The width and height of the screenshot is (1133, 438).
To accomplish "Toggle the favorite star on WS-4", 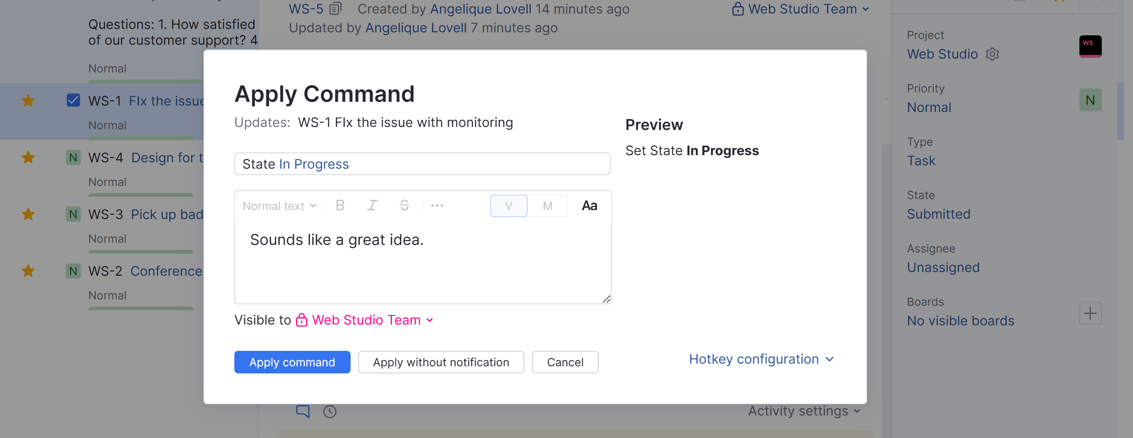I will click(28, 157).
